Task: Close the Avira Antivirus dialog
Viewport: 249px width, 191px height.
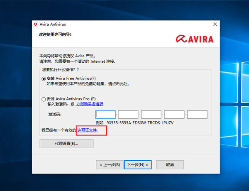Action: click(x=215, y=24)
